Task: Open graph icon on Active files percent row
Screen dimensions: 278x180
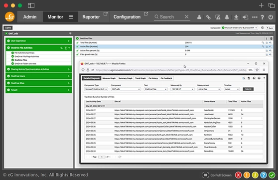Action: coord(267,50)
